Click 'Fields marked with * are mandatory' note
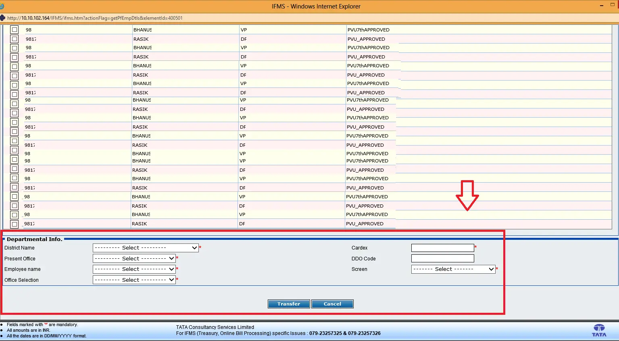The image size is (619, 341). [42, 324]
